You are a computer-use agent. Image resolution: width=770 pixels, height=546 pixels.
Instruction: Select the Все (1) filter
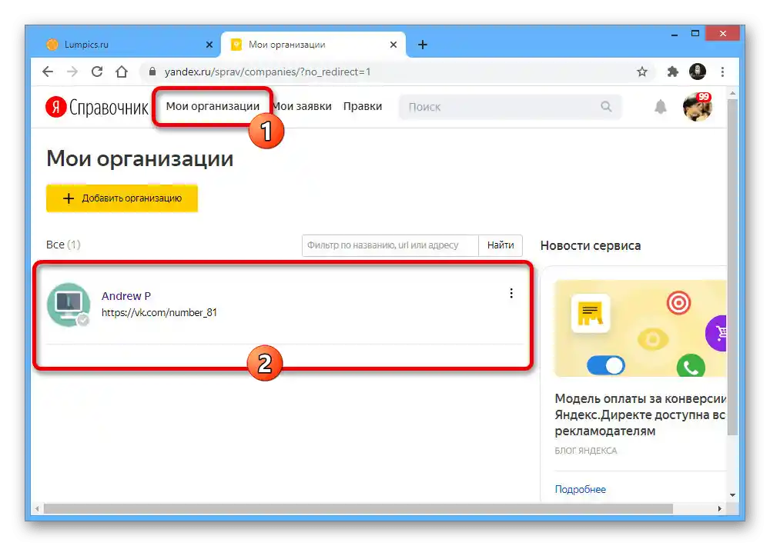[x=63, y=245]
